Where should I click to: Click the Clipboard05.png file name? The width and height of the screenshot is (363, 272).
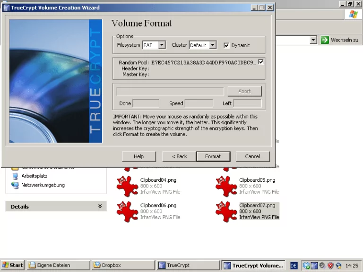[257, 180]
